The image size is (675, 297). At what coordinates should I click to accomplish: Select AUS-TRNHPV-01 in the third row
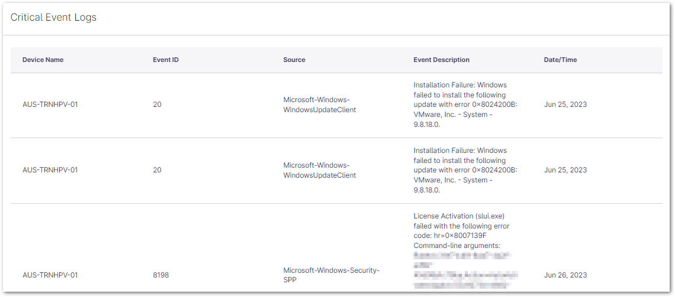click(50, 275)
